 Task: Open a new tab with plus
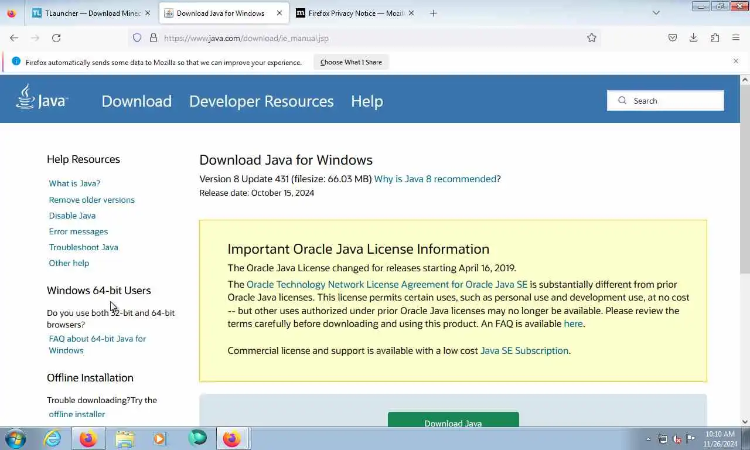point(434,13)
